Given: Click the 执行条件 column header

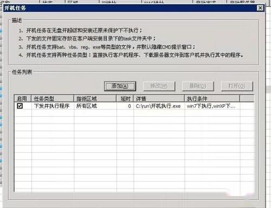Looking at the screenshot, I should pyautogui.click(x=212, y=98).
